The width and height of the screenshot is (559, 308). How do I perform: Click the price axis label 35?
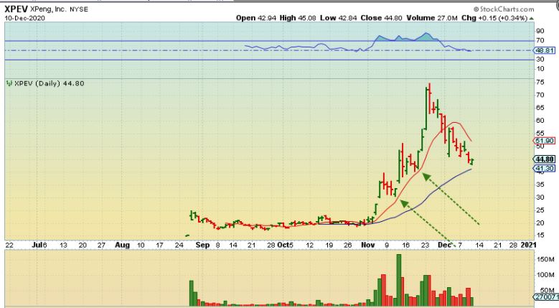point(540,185)
